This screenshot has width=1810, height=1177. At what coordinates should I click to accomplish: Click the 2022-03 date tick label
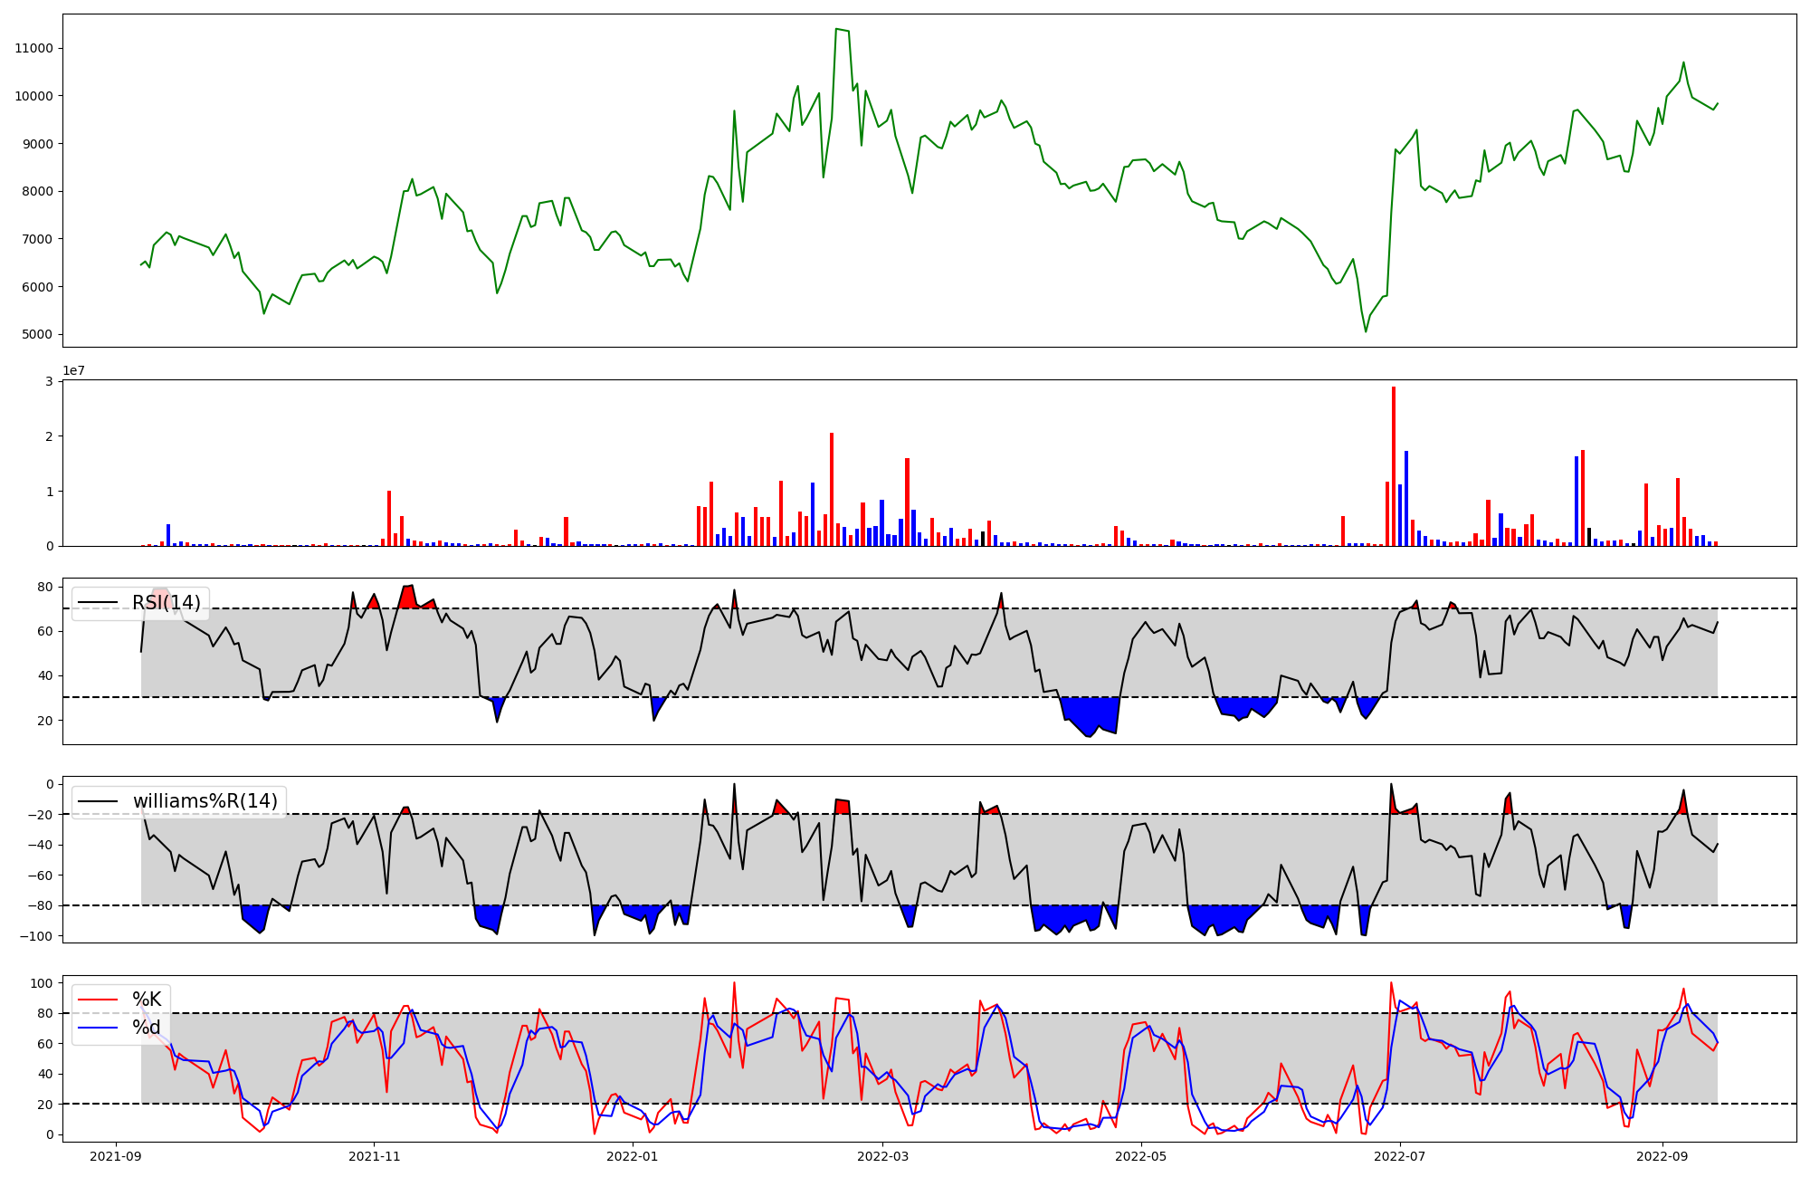[x=882, y=1156]
